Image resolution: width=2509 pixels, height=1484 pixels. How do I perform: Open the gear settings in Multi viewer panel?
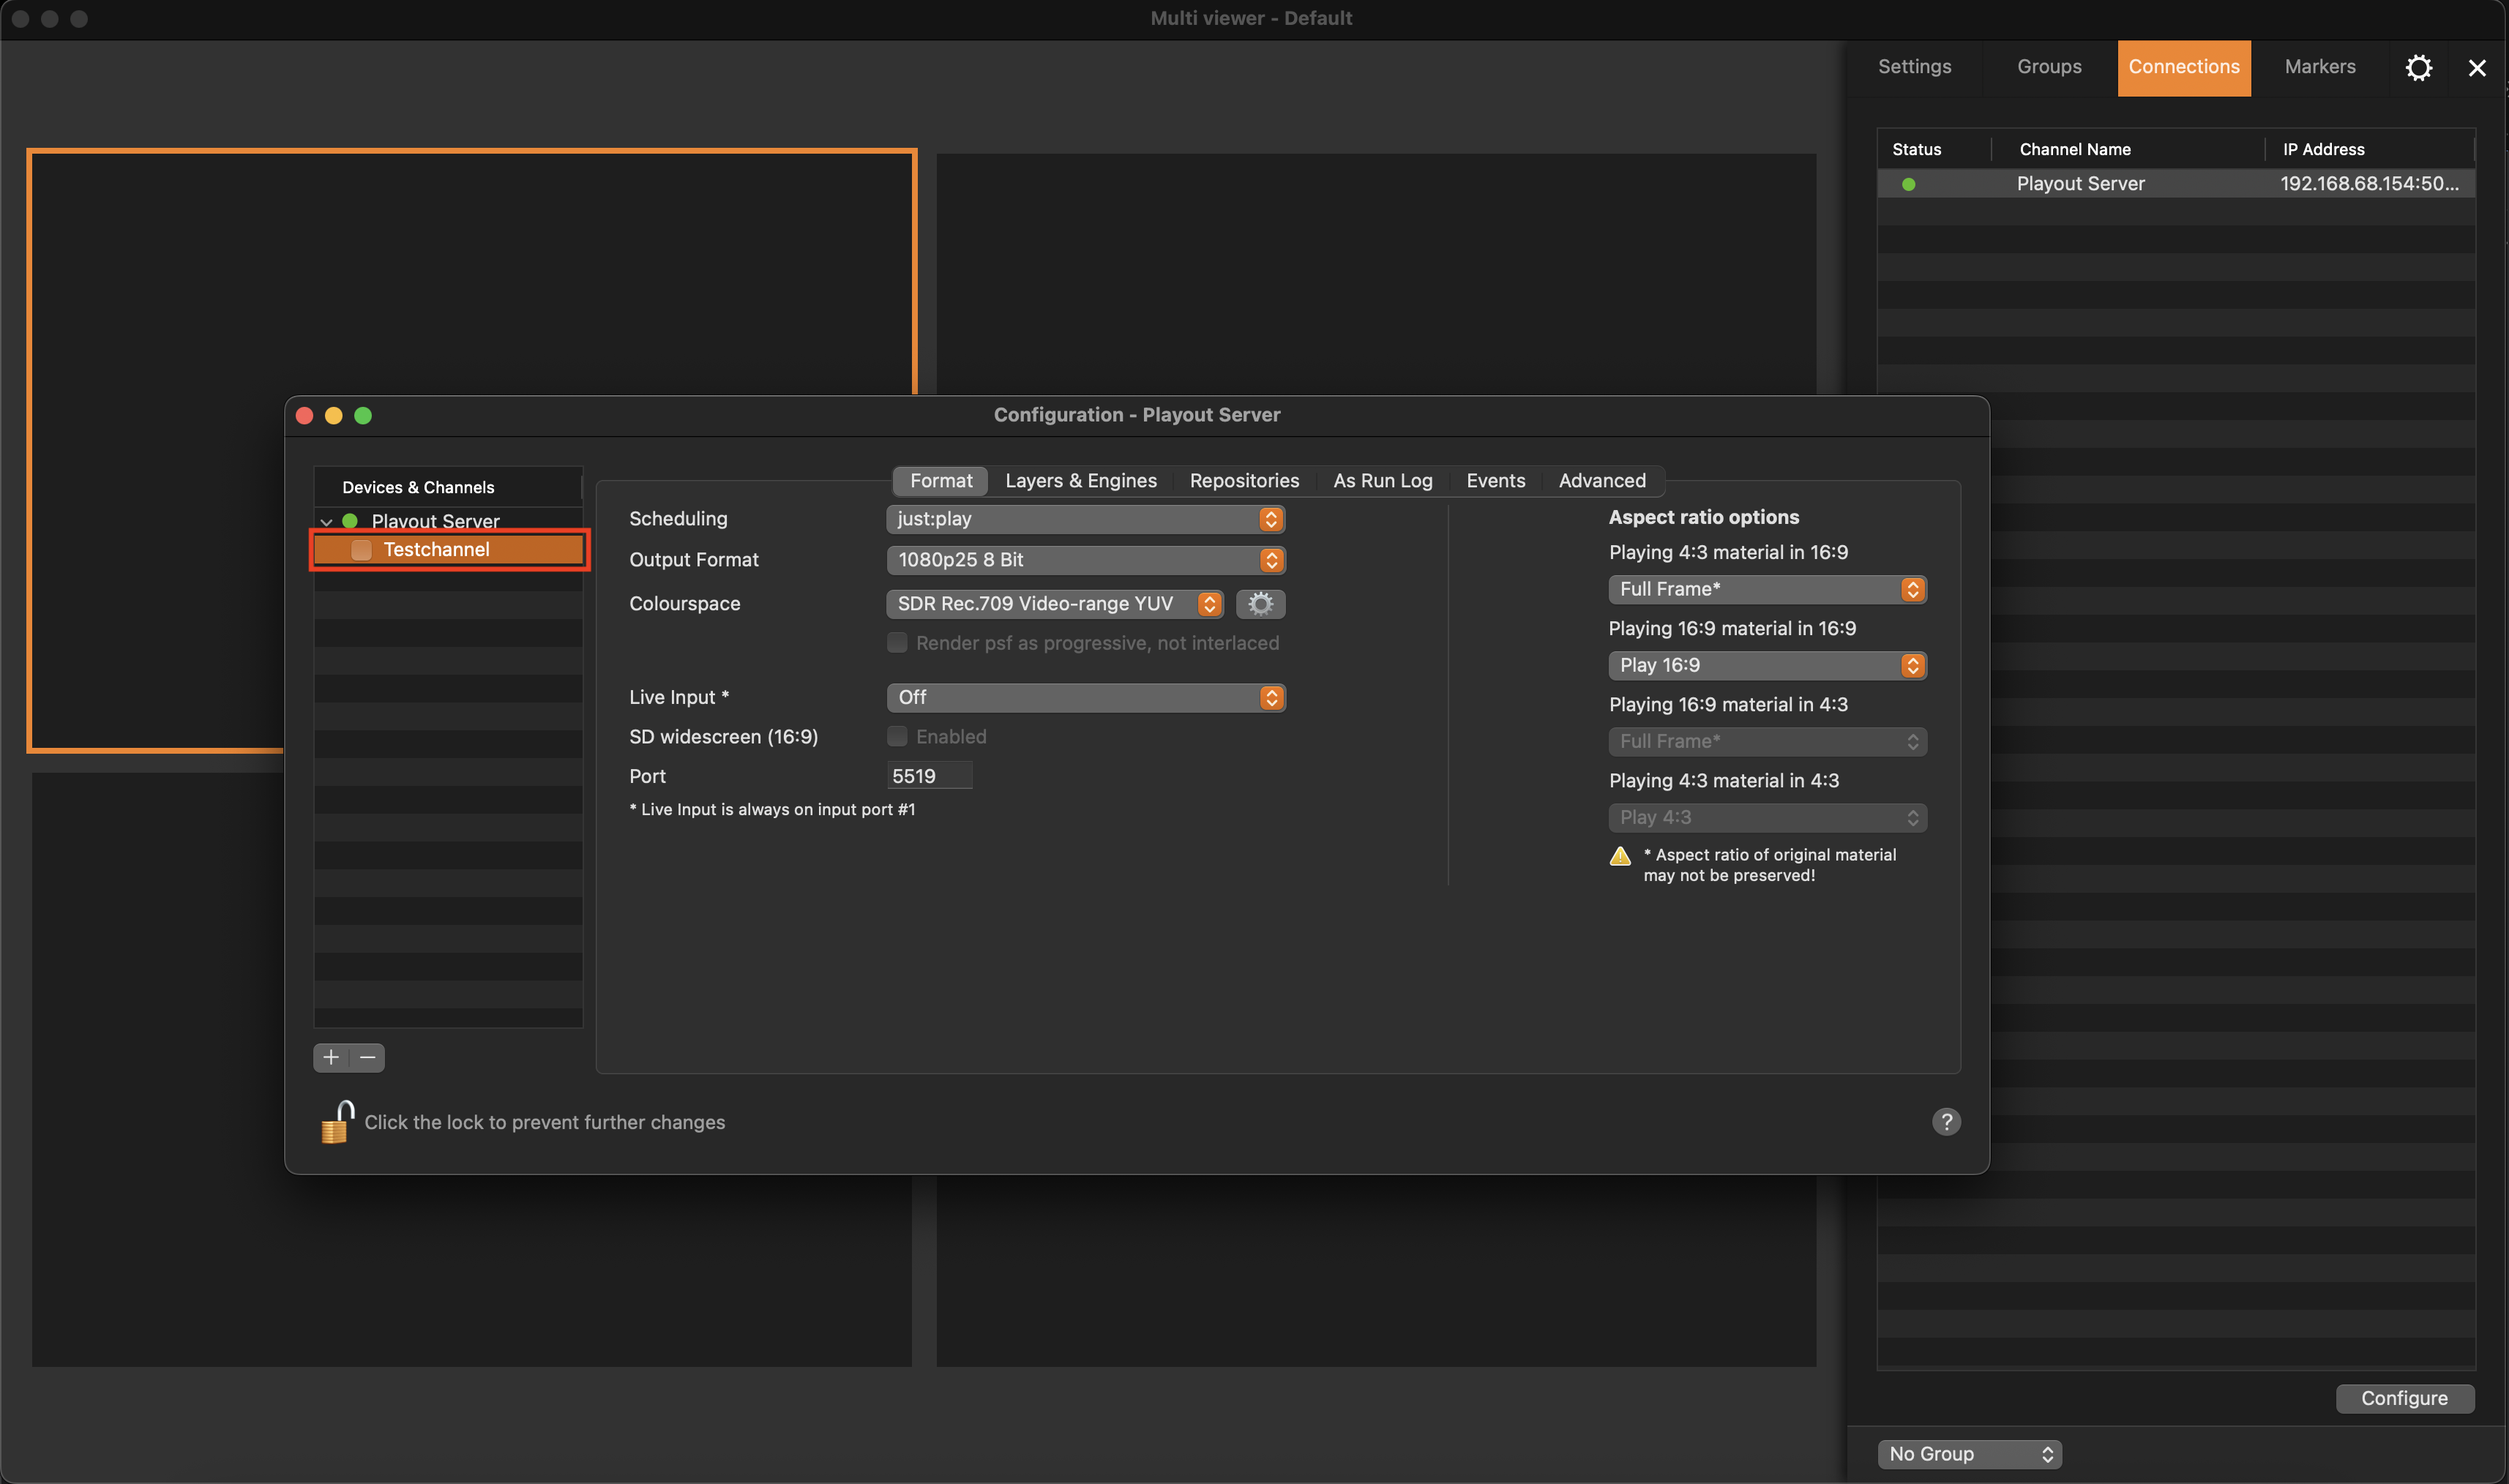coord(2418,67)
